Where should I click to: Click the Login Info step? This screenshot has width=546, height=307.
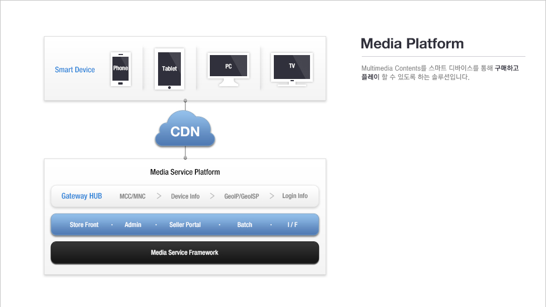(295, 196)
